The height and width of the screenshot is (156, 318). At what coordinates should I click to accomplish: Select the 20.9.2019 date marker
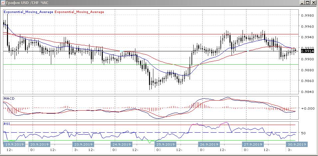click(40, 145)
